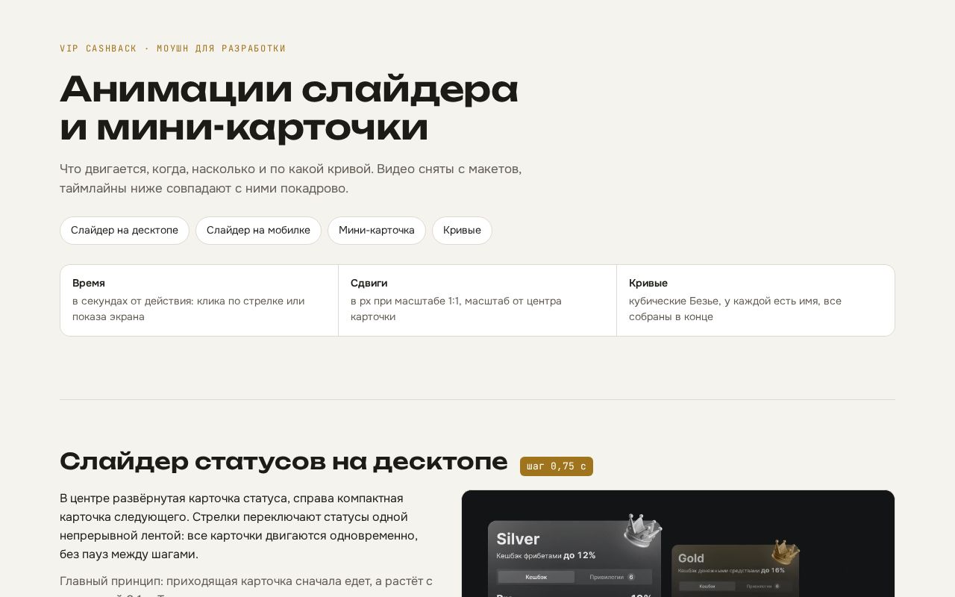Click the 'Сдвиги' heading in the info panel
This screenshot has height=597, width=955.
369,284
